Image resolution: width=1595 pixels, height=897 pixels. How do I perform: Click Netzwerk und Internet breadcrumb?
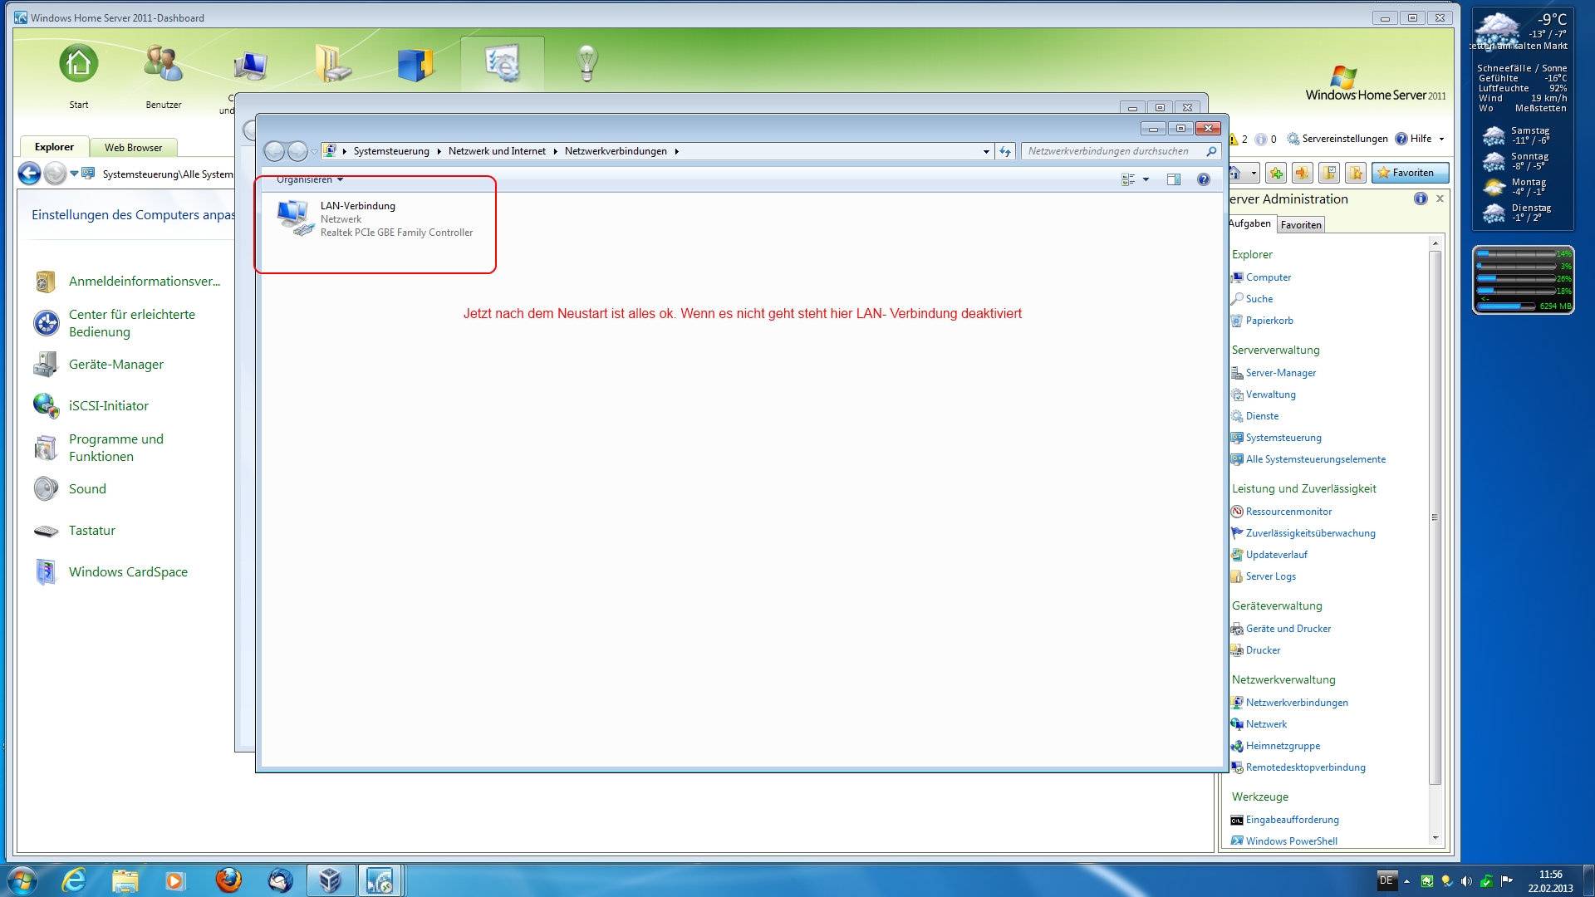(x=497, y=151)
